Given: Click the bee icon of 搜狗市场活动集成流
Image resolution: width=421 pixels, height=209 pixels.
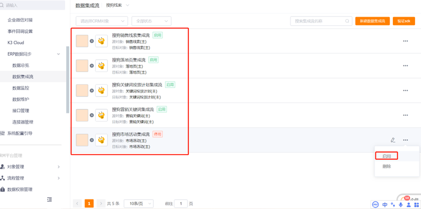Looking at the screenshot, I should 102,140.
